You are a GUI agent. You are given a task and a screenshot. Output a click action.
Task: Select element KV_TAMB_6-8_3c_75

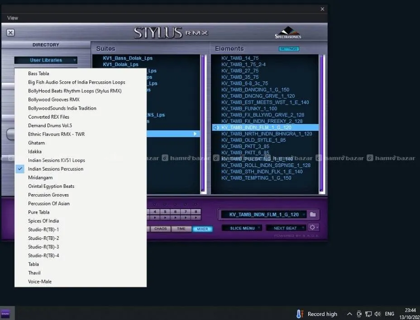[244, 84]
